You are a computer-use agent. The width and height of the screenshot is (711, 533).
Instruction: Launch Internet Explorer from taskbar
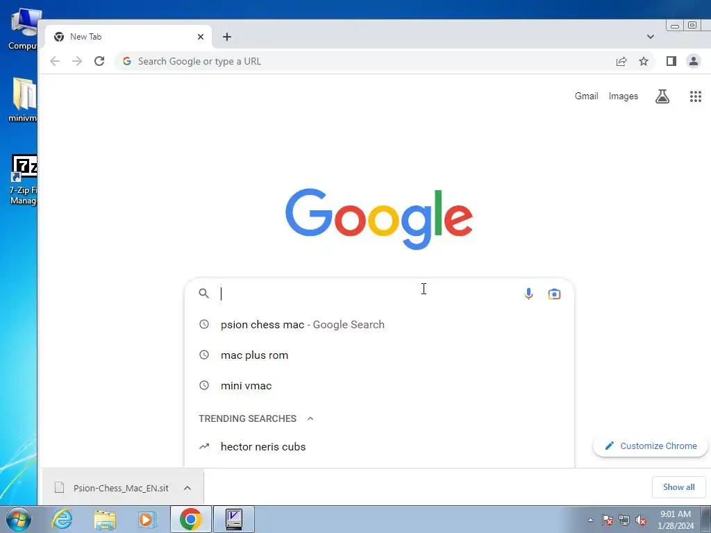62,519
